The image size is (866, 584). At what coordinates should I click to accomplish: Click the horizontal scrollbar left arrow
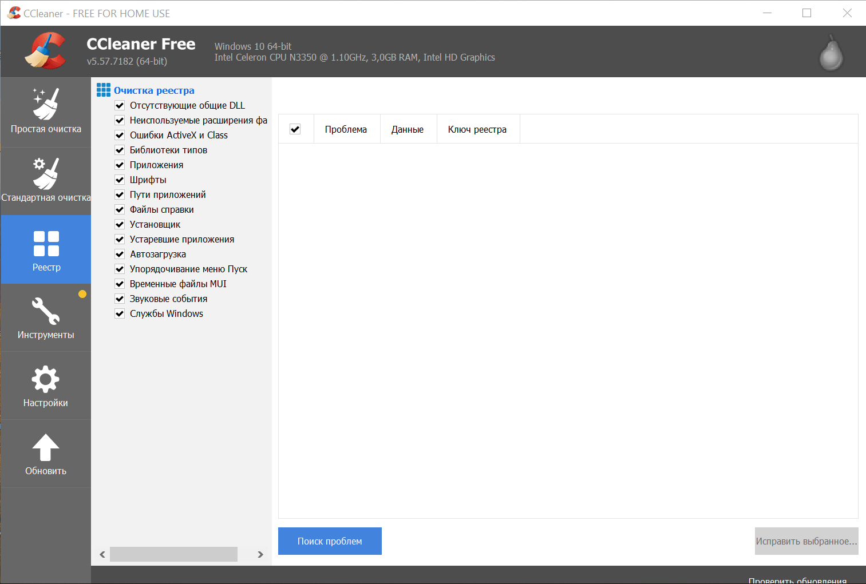102,554
